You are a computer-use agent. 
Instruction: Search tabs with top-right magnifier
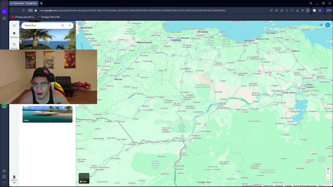[311, 3]
